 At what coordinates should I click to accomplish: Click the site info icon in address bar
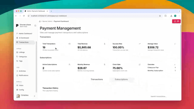tap(28, 16)
